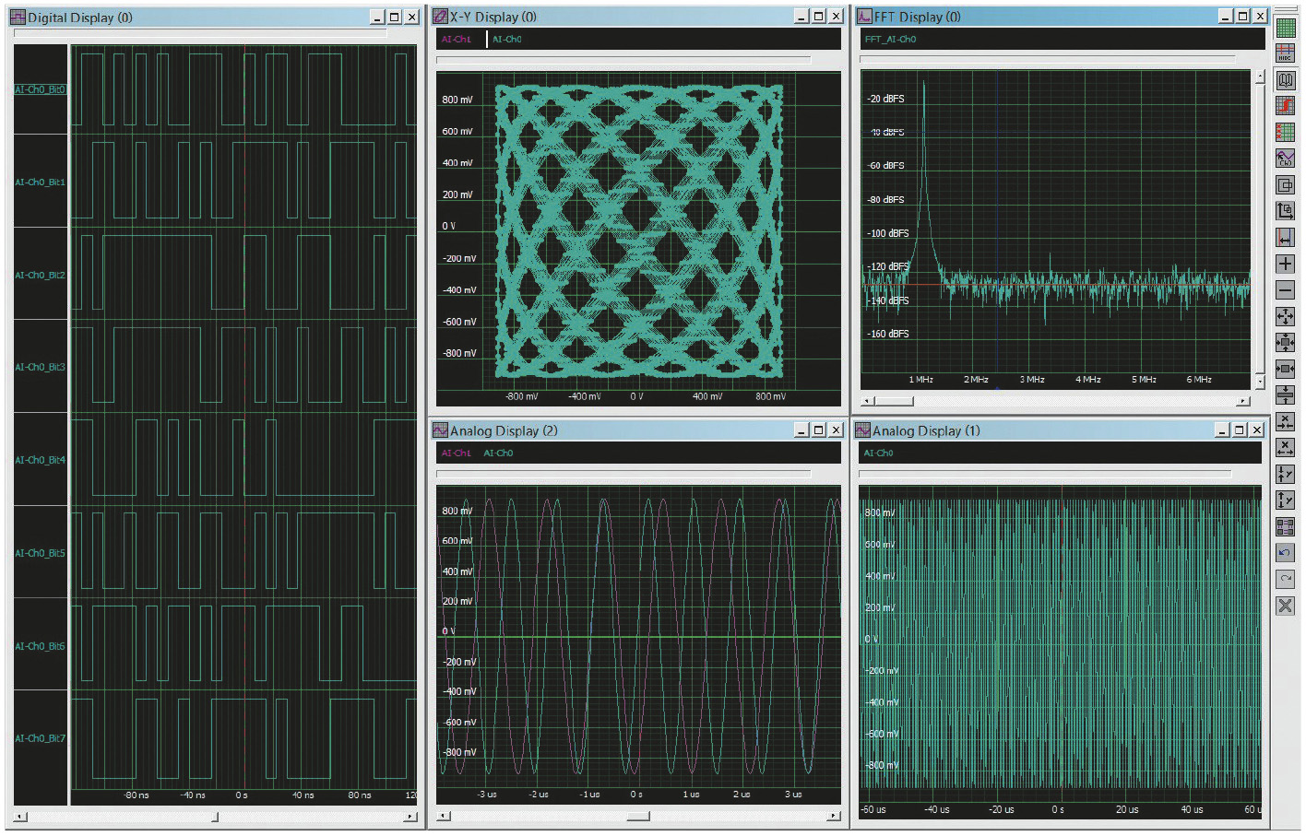Maximize the X-Y Display window
This screenshot has height=836, width=1306.
818,17
